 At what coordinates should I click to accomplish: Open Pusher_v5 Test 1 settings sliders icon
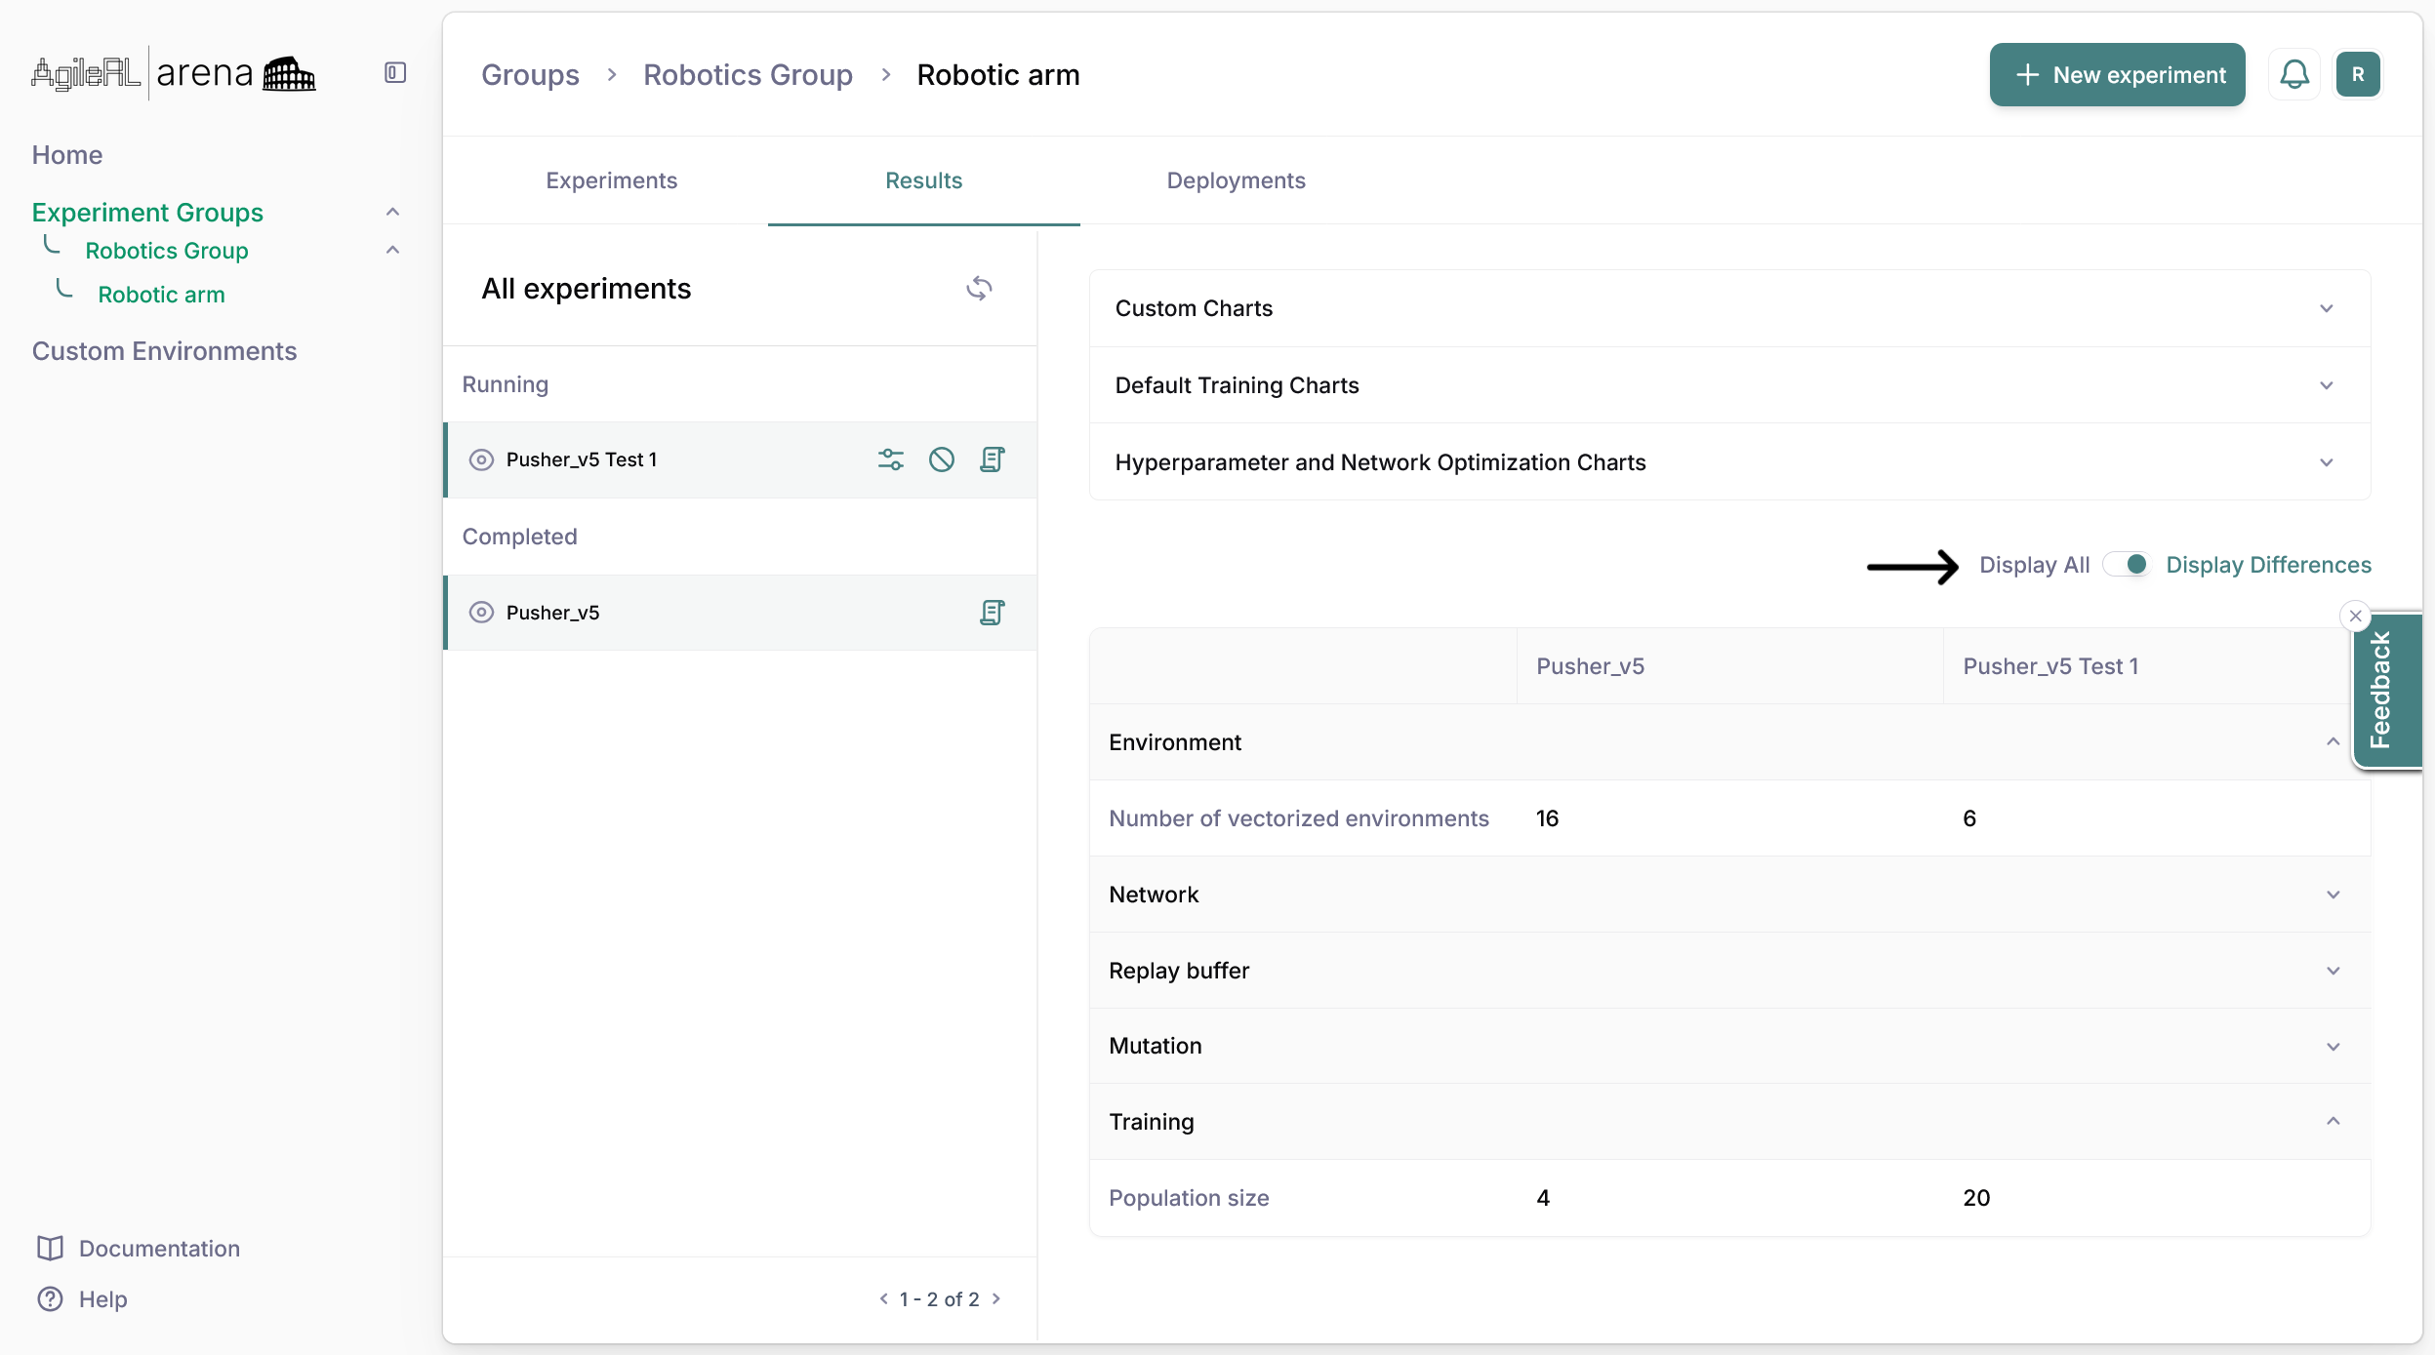(x=890, y=459)
